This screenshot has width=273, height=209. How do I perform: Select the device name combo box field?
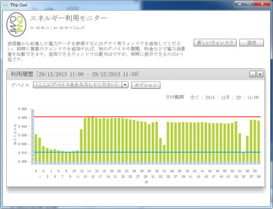point(81,85)
